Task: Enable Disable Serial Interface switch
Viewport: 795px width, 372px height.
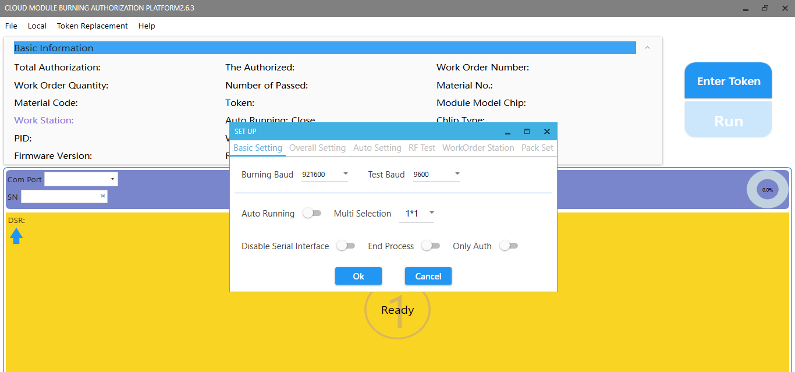Action: pyautogui.click(x=346, y=246)
